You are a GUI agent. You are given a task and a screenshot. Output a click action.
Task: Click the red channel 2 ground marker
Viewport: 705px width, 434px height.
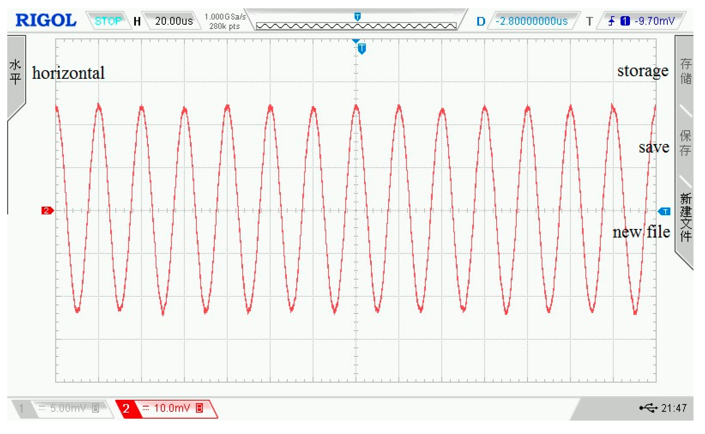click(47, 211)
